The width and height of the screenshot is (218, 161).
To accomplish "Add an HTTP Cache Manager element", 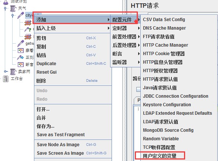I will click(x=179, y=45).
